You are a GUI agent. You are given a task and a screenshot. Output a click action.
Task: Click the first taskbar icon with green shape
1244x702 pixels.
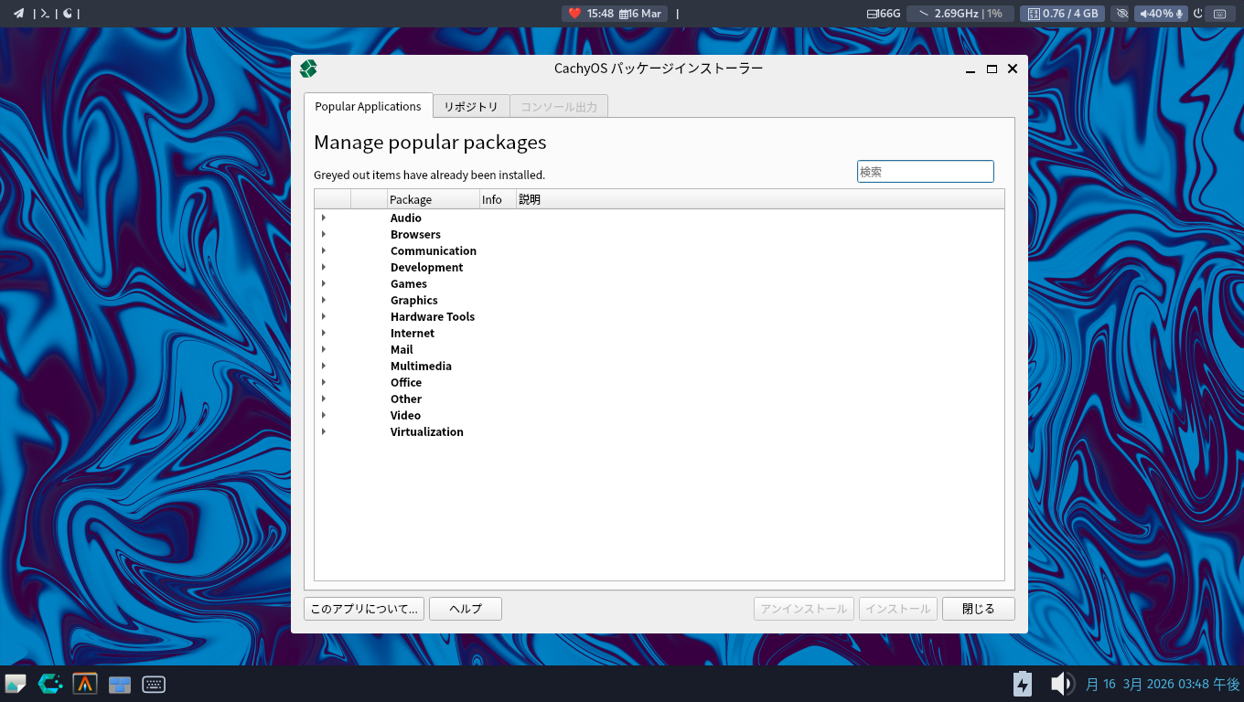click(x=16, y=684)
